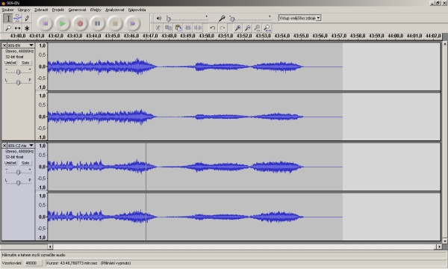Close the 909-CZ track
Image resolution: width=448 pixels, height=269 pixels.
4,146
